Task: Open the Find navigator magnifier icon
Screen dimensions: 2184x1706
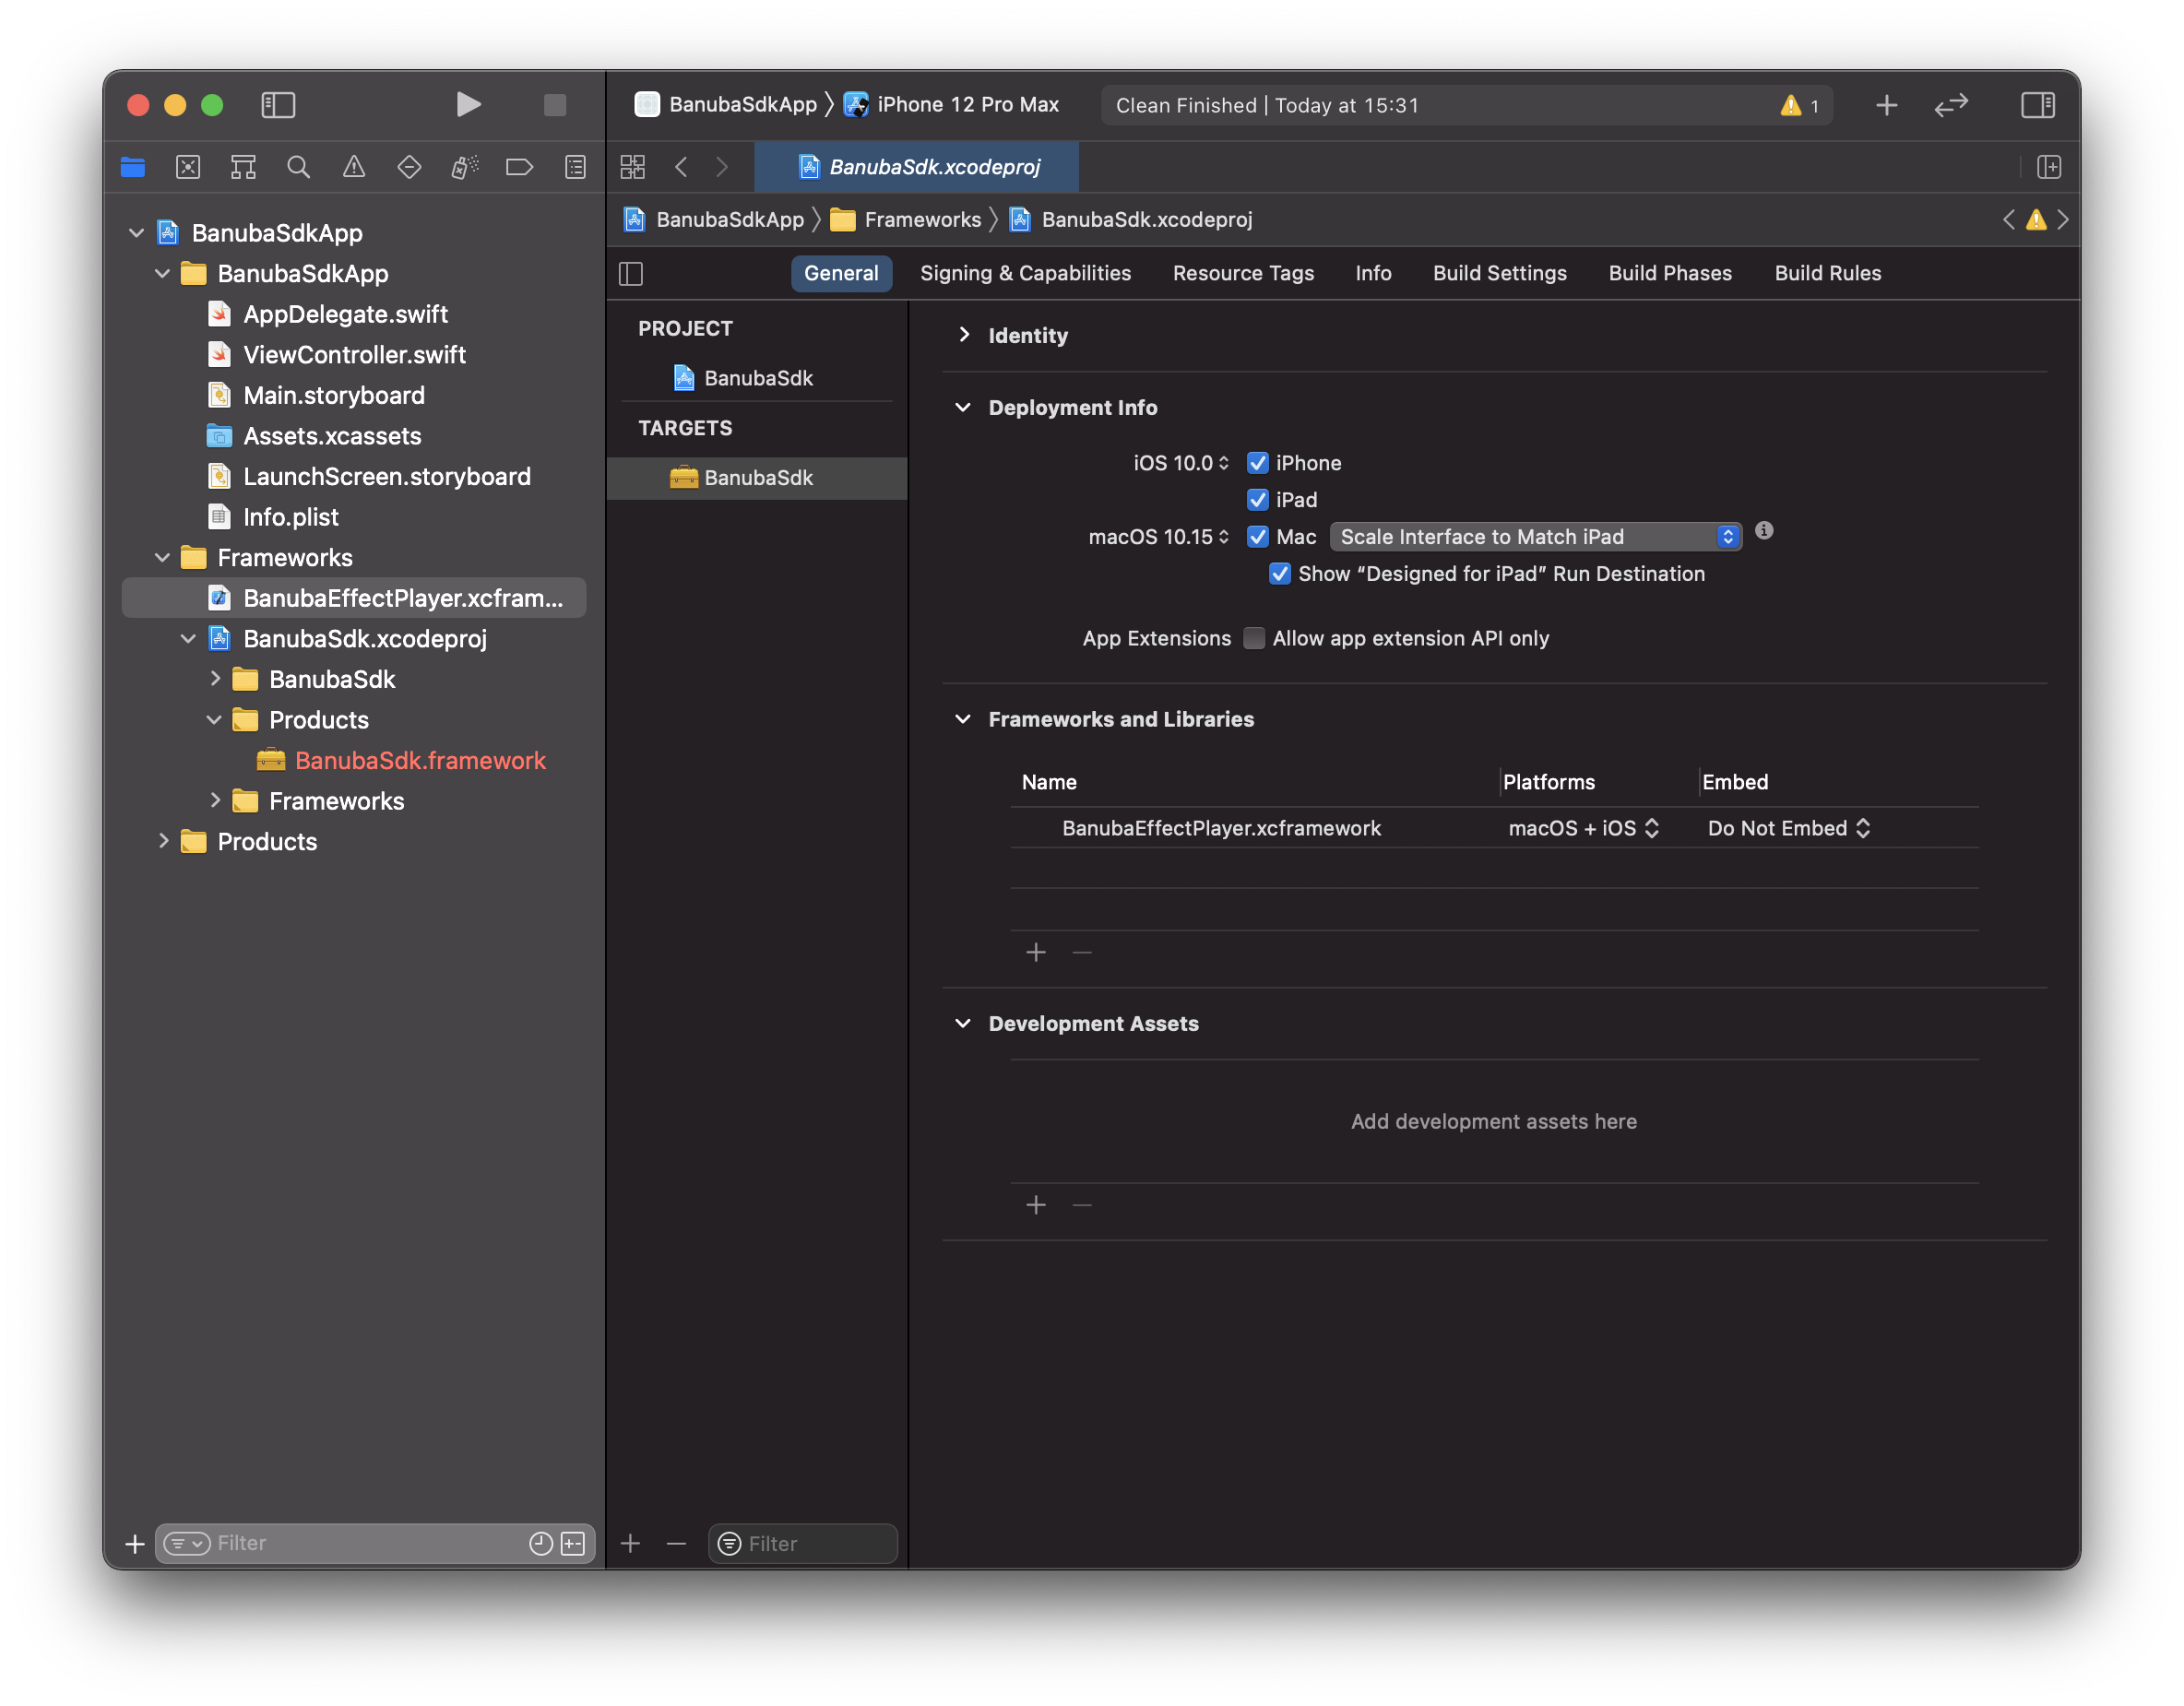Action: click(x=298, y=167)
